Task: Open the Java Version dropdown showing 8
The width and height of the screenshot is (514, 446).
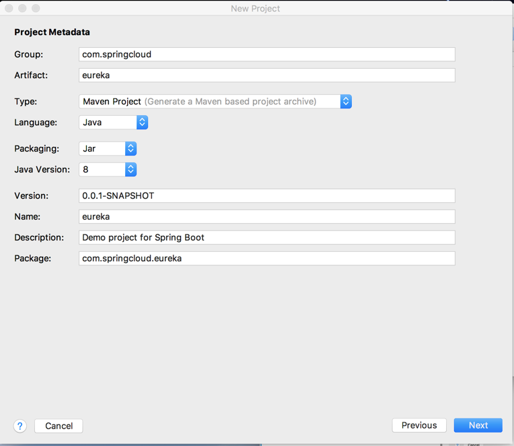Action: [x=108, y=170]
